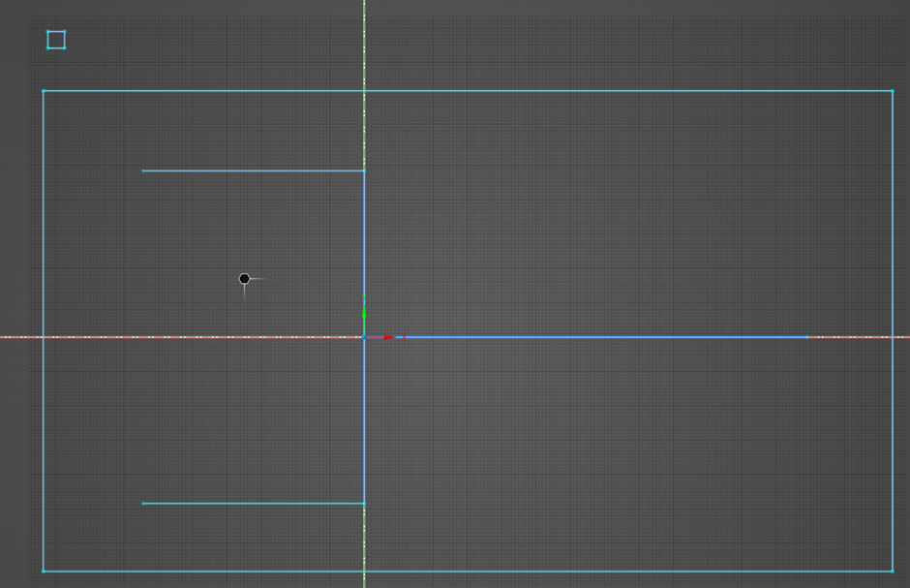Select the upper short horizontal line segment

point(252,170)
